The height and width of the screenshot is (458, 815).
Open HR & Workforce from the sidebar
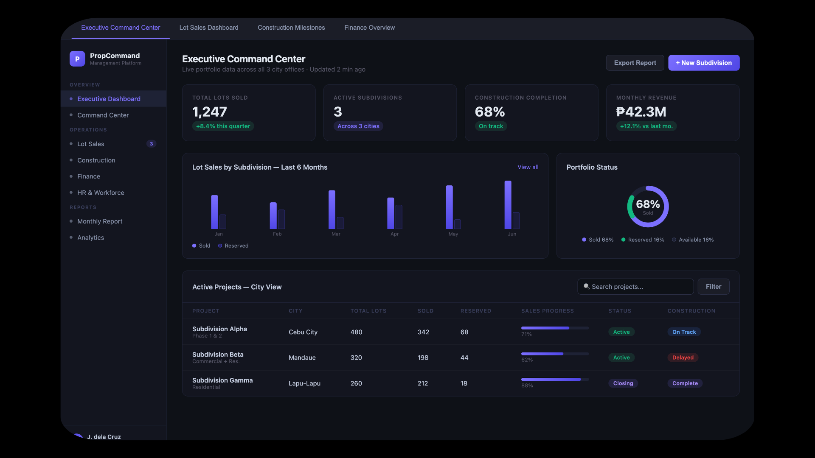pos(101,193)
